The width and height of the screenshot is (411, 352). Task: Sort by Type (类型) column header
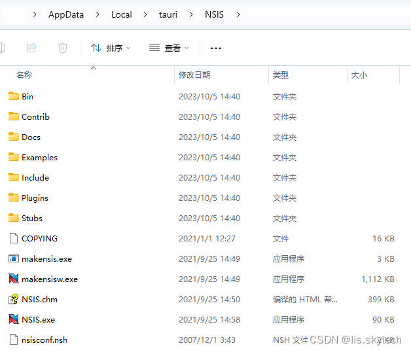pos(281,75)
